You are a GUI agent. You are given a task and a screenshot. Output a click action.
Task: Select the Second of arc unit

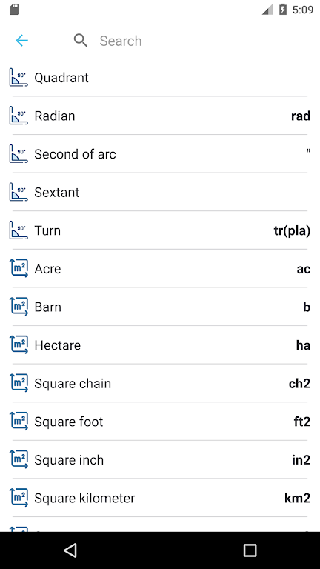(160, 154)
